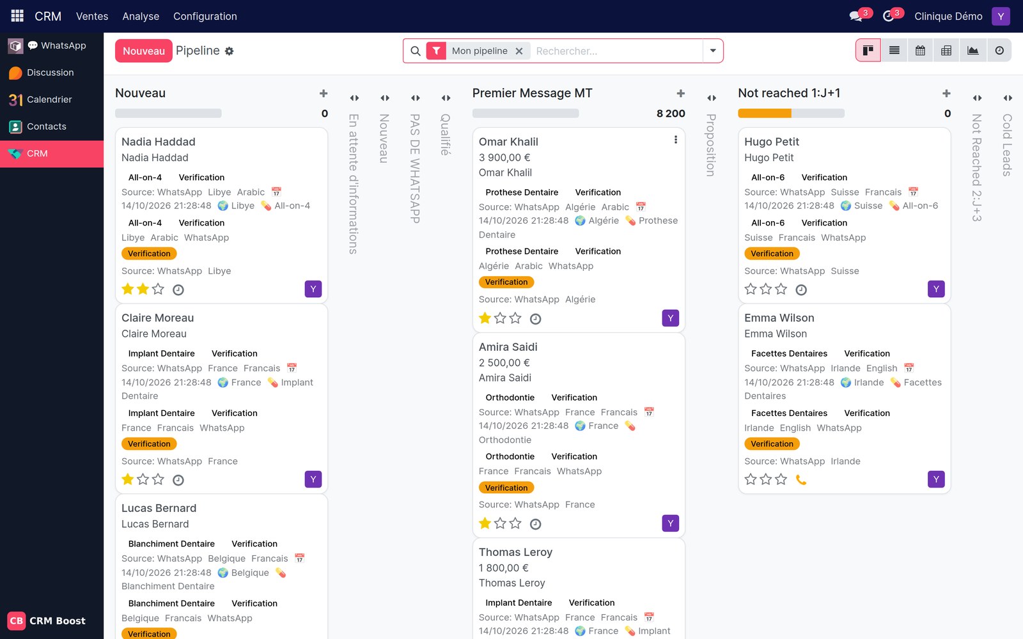Switch to Pivot table view
The height and width of the screenshot is (639, 1023).
[946, 50]
